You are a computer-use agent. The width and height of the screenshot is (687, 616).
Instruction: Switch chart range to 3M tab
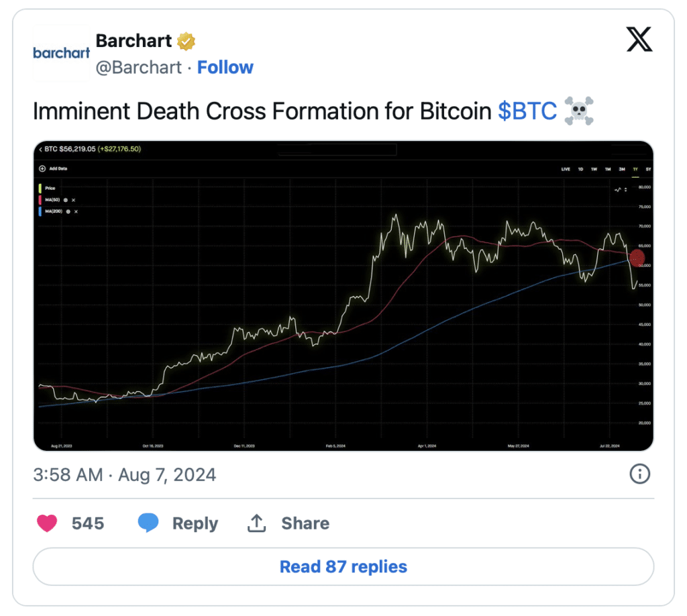[x=622, y=169]
